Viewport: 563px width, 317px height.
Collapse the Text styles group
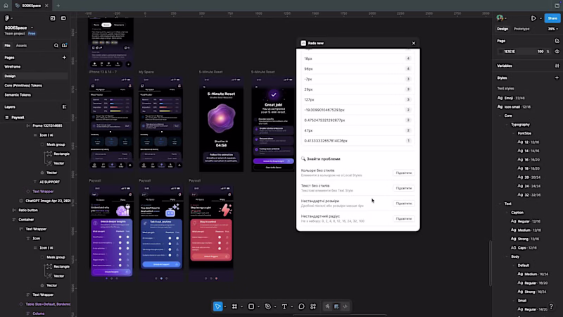pos(500,204)
